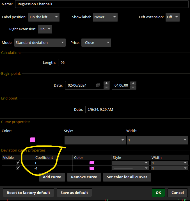Viewport: 190px width, 201px height.
Task: Toggle visibility checkbox for coefficient 1 curve
Action: tap(18, 162)
